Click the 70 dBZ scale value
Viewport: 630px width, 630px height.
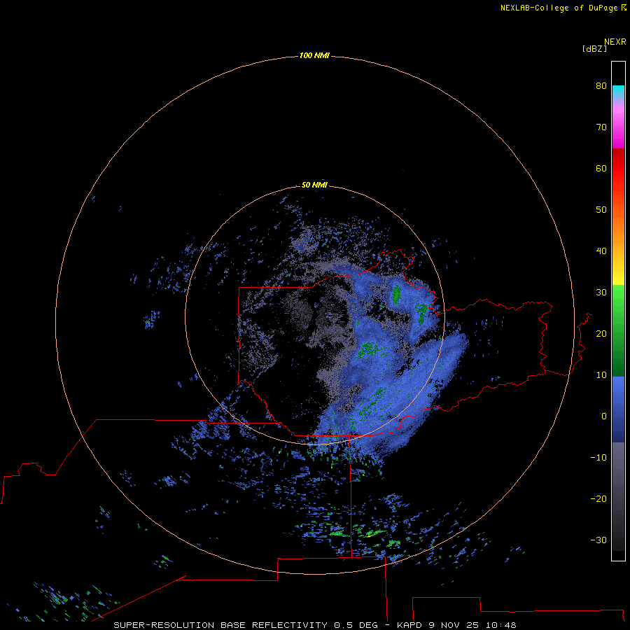pos(601,127)
